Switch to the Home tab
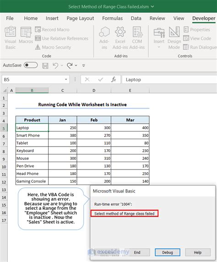This screenshot has width=217, height=262. 31,18
